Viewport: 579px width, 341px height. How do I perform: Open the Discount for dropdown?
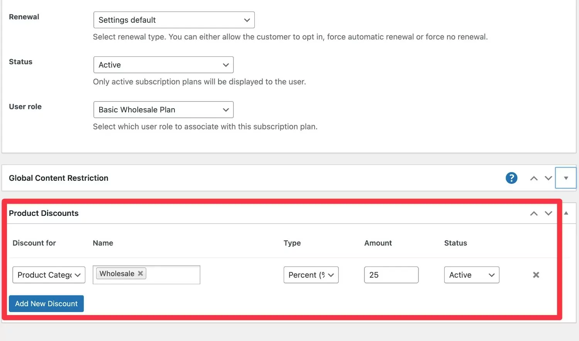(x=49, y=275)
